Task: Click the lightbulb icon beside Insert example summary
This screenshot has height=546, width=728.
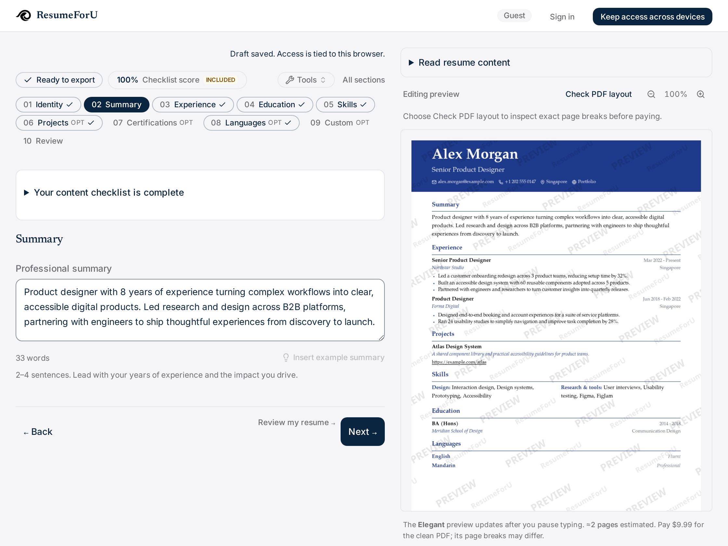Action: click(286, 357)
